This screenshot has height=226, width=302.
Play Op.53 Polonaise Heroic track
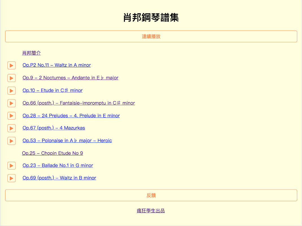[12, 141]
